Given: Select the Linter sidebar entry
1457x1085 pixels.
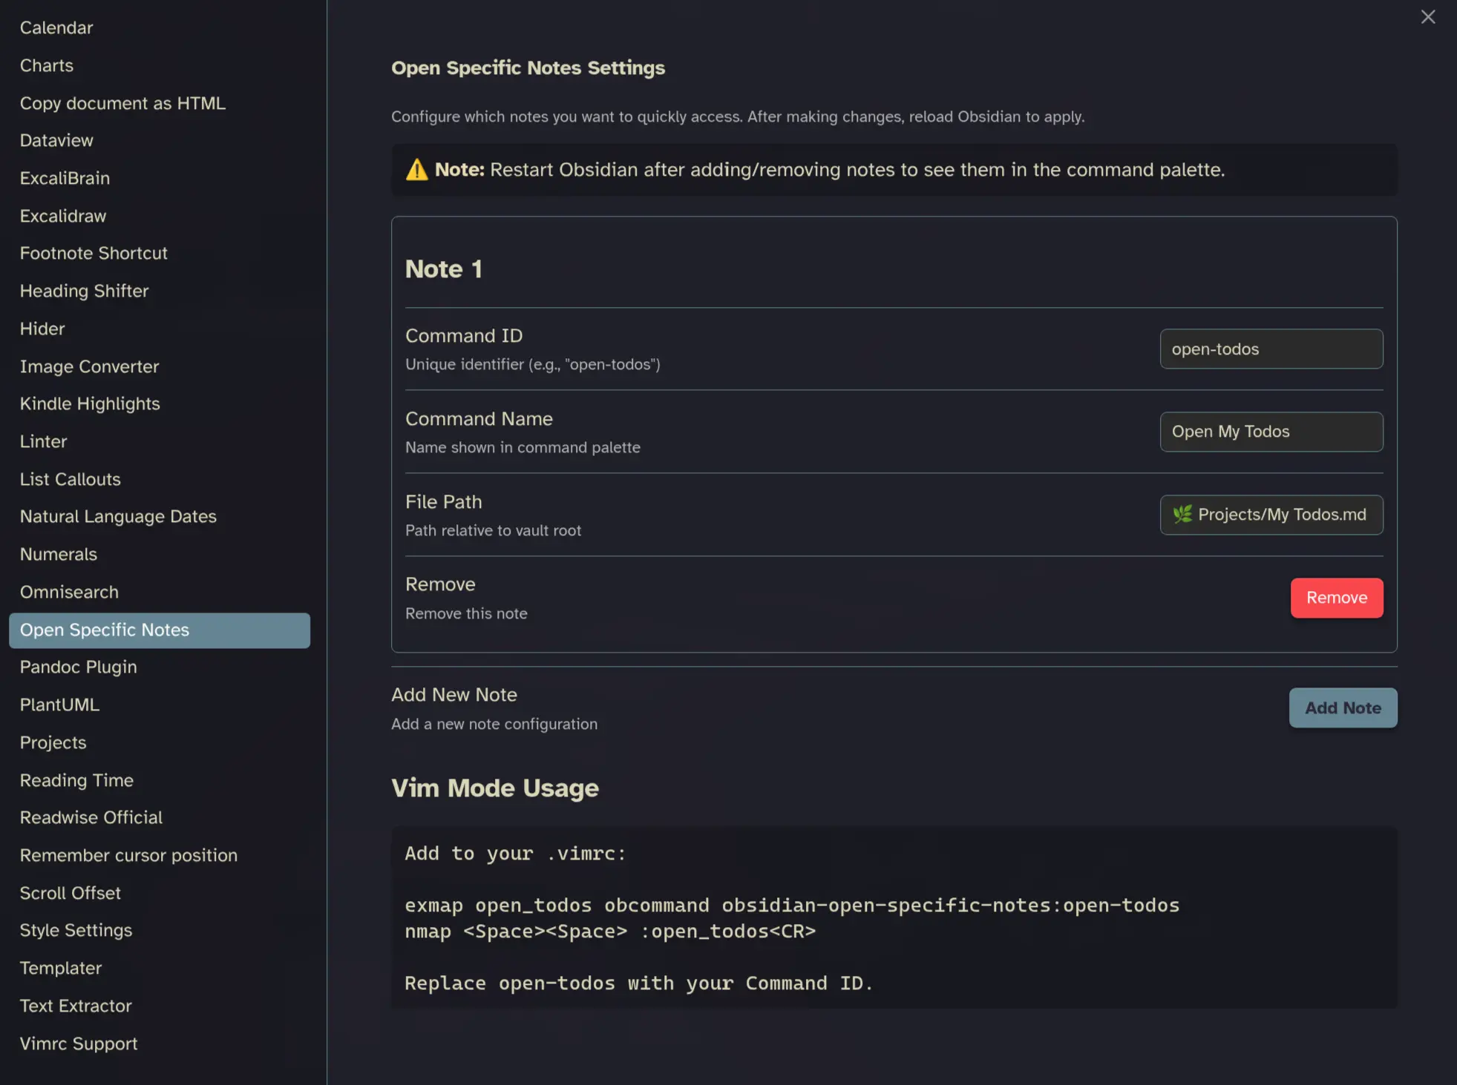Looking at the screenshot, I should 44,441.
